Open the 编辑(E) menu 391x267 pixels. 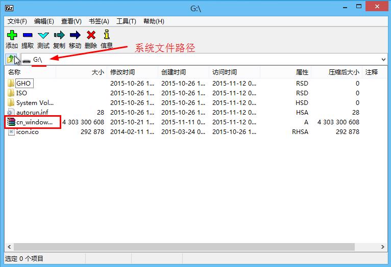coord(44,21)
